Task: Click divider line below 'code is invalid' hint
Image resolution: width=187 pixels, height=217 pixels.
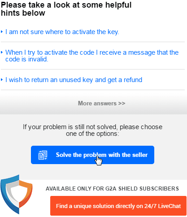Action: [93, 69]
